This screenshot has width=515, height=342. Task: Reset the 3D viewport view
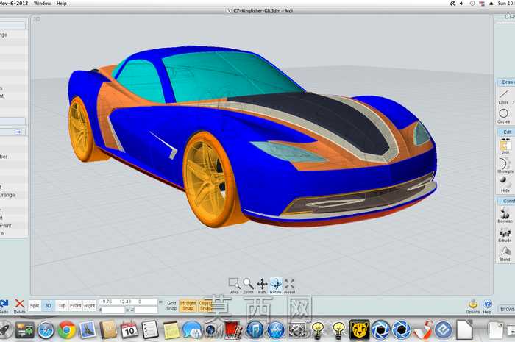289,285
